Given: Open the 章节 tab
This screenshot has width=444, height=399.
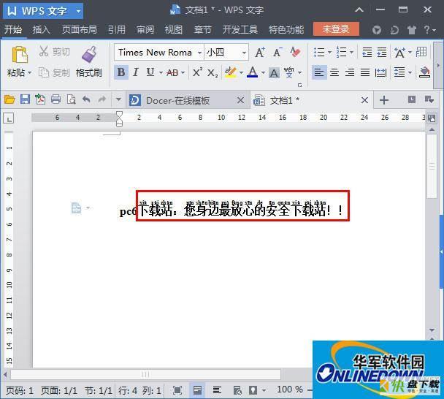Looking at the screenshot, I should (x=202, y=29).
